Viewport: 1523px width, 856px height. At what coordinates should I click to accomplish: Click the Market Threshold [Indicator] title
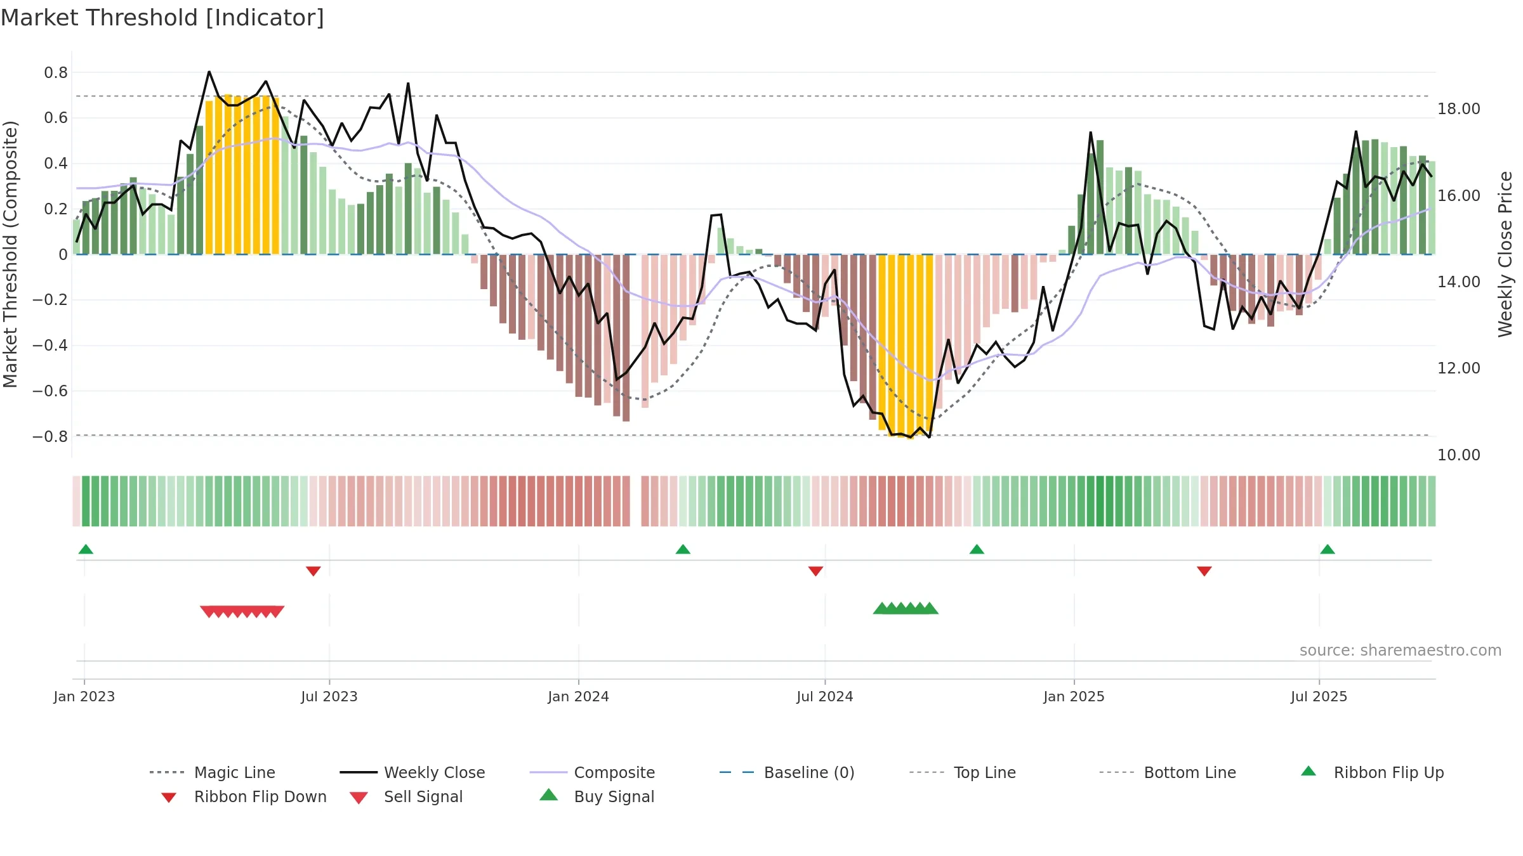162,18
